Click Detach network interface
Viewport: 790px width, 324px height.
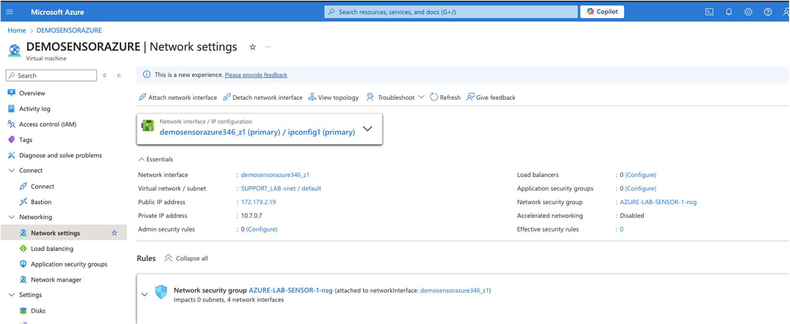pyautogui.click(x=263, y=97)
